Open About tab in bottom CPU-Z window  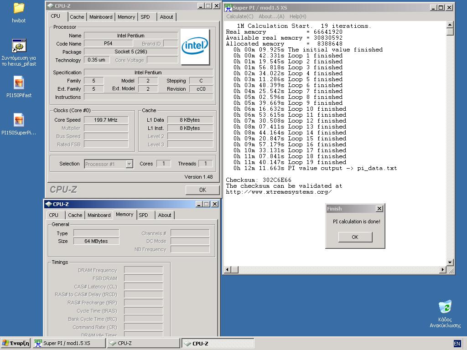click(x=164, y=215)
